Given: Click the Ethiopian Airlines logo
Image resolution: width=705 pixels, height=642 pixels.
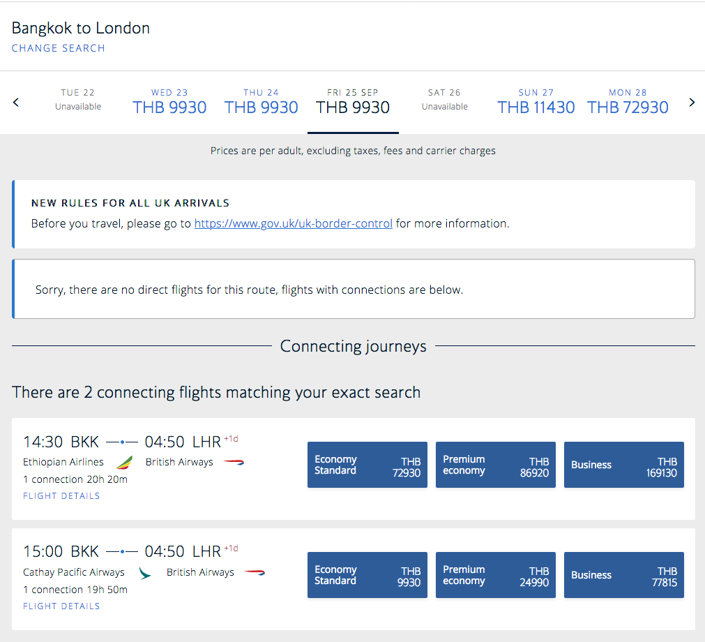Looking at the screenshot, I should (x=124, y=462).
